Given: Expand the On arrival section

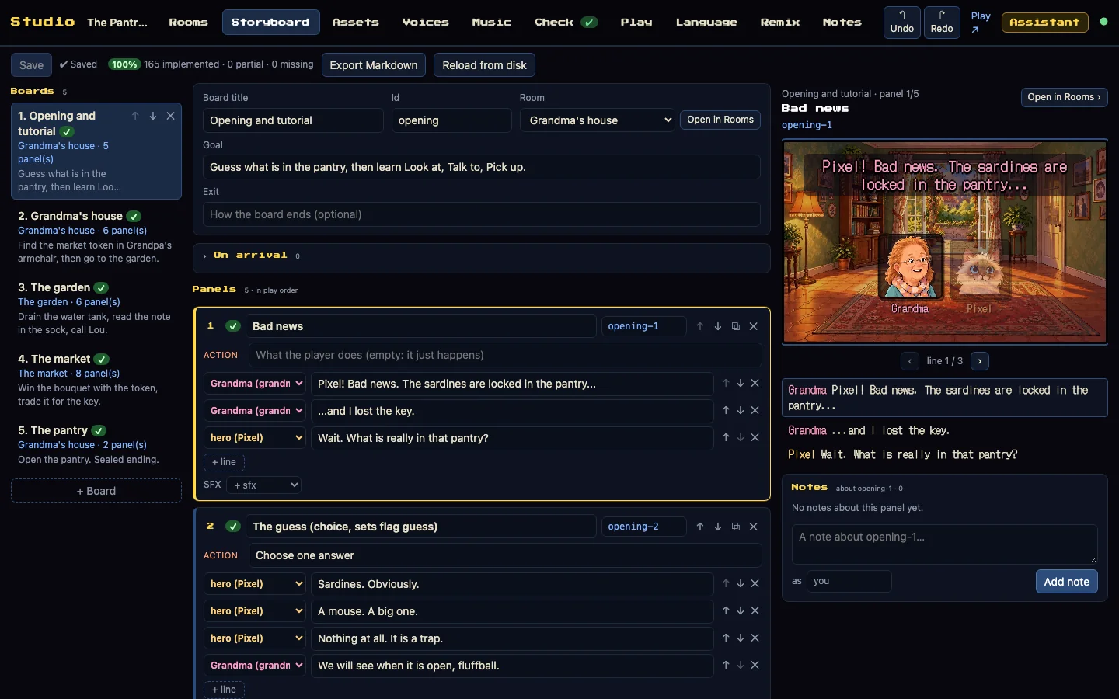Looking at the screenshot, I should (x=482, y=256).
